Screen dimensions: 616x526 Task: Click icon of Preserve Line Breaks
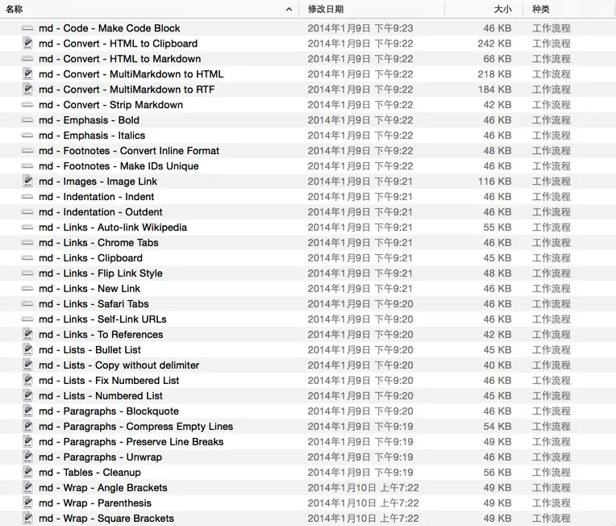coord(27,442)
